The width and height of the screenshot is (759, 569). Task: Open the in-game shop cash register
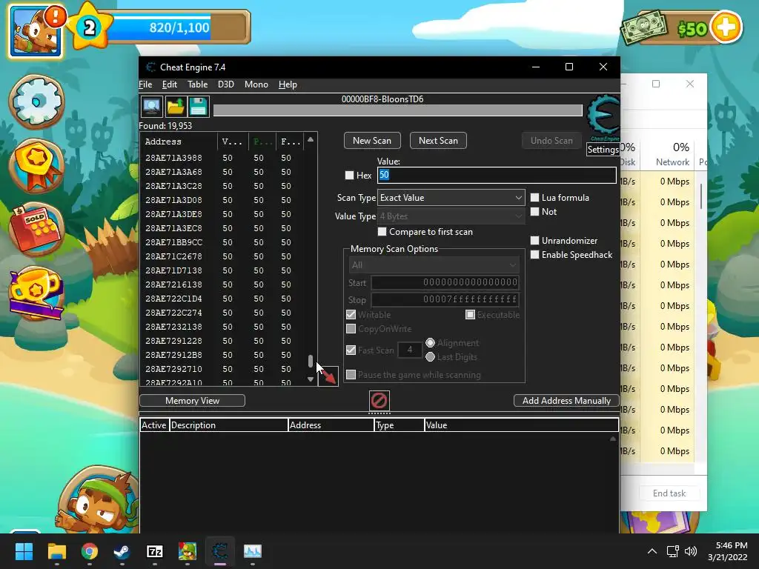[37, 228]
